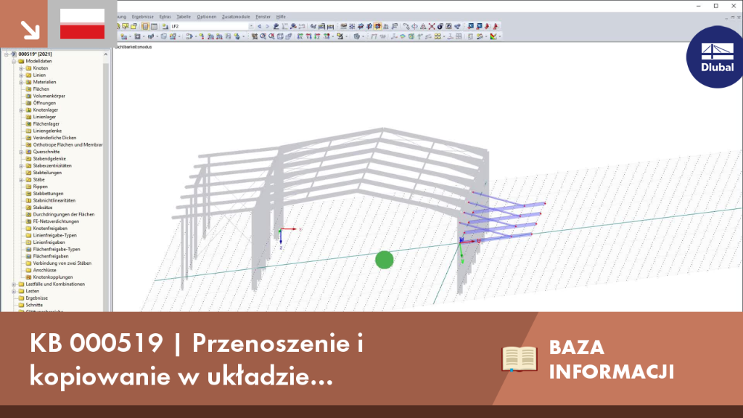Click the white arrow icon in corner
Image resolution: width=743 pixels, height=418 pixels.
point(30,30)
